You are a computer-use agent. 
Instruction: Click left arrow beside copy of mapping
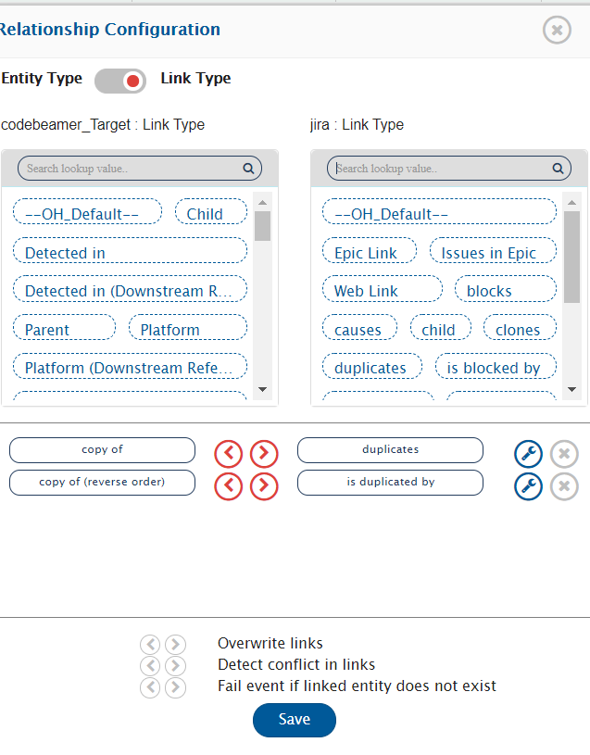click(x=229, y=454)
